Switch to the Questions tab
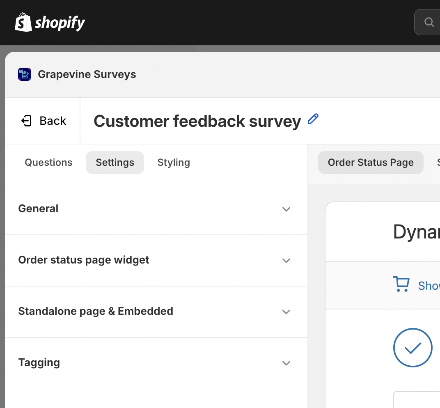Screen dimensions: 440x408 48,163
